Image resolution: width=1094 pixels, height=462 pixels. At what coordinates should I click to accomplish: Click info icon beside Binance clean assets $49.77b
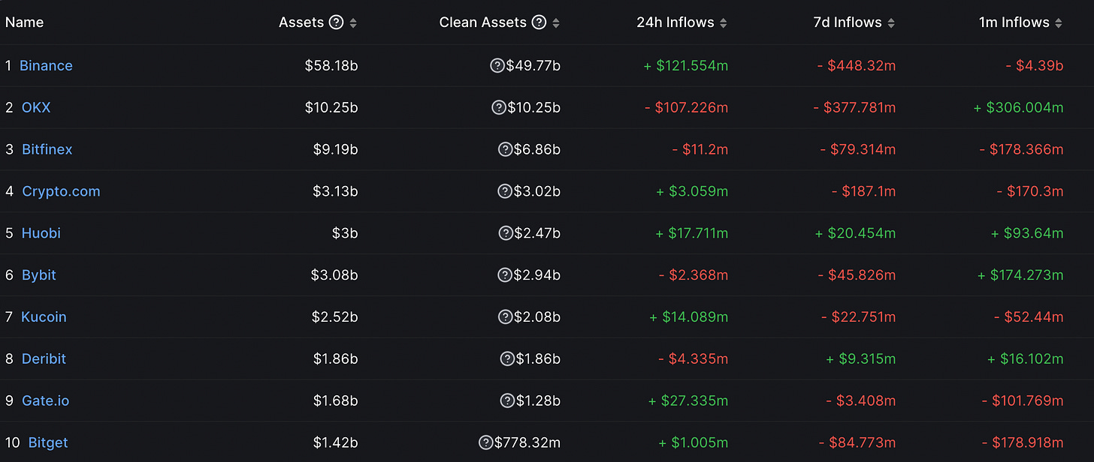pyautogui.click(x=497, y=65)
